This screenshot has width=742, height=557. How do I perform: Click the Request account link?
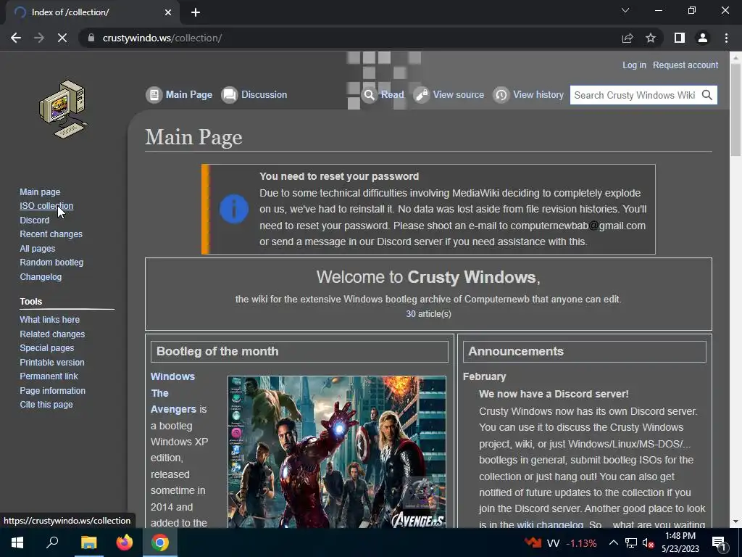click(x=685, y=65)
